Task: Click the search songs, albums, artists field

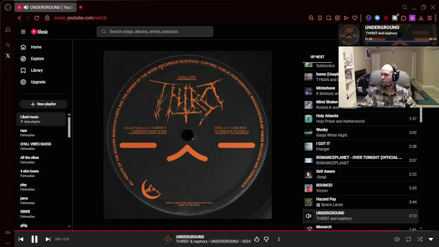Action: point(155,32)
